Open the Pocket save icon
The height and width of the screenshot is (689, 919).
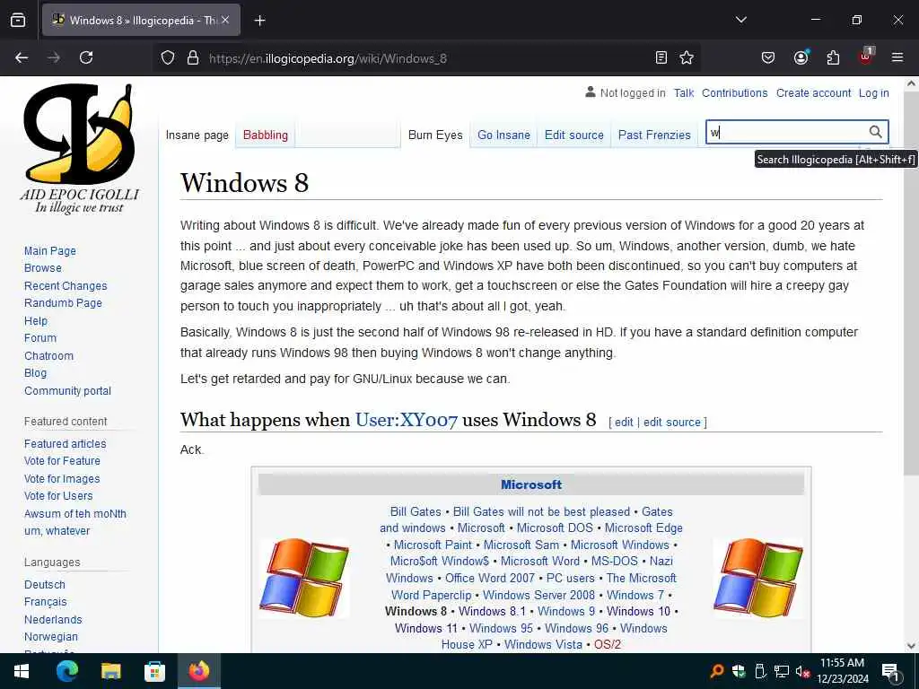pos(768,57)
